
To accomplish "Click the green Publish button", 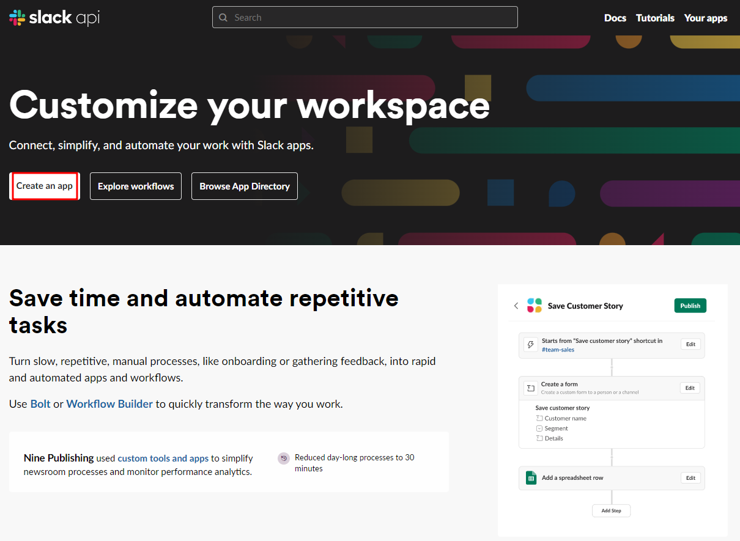I will point(690,306).
